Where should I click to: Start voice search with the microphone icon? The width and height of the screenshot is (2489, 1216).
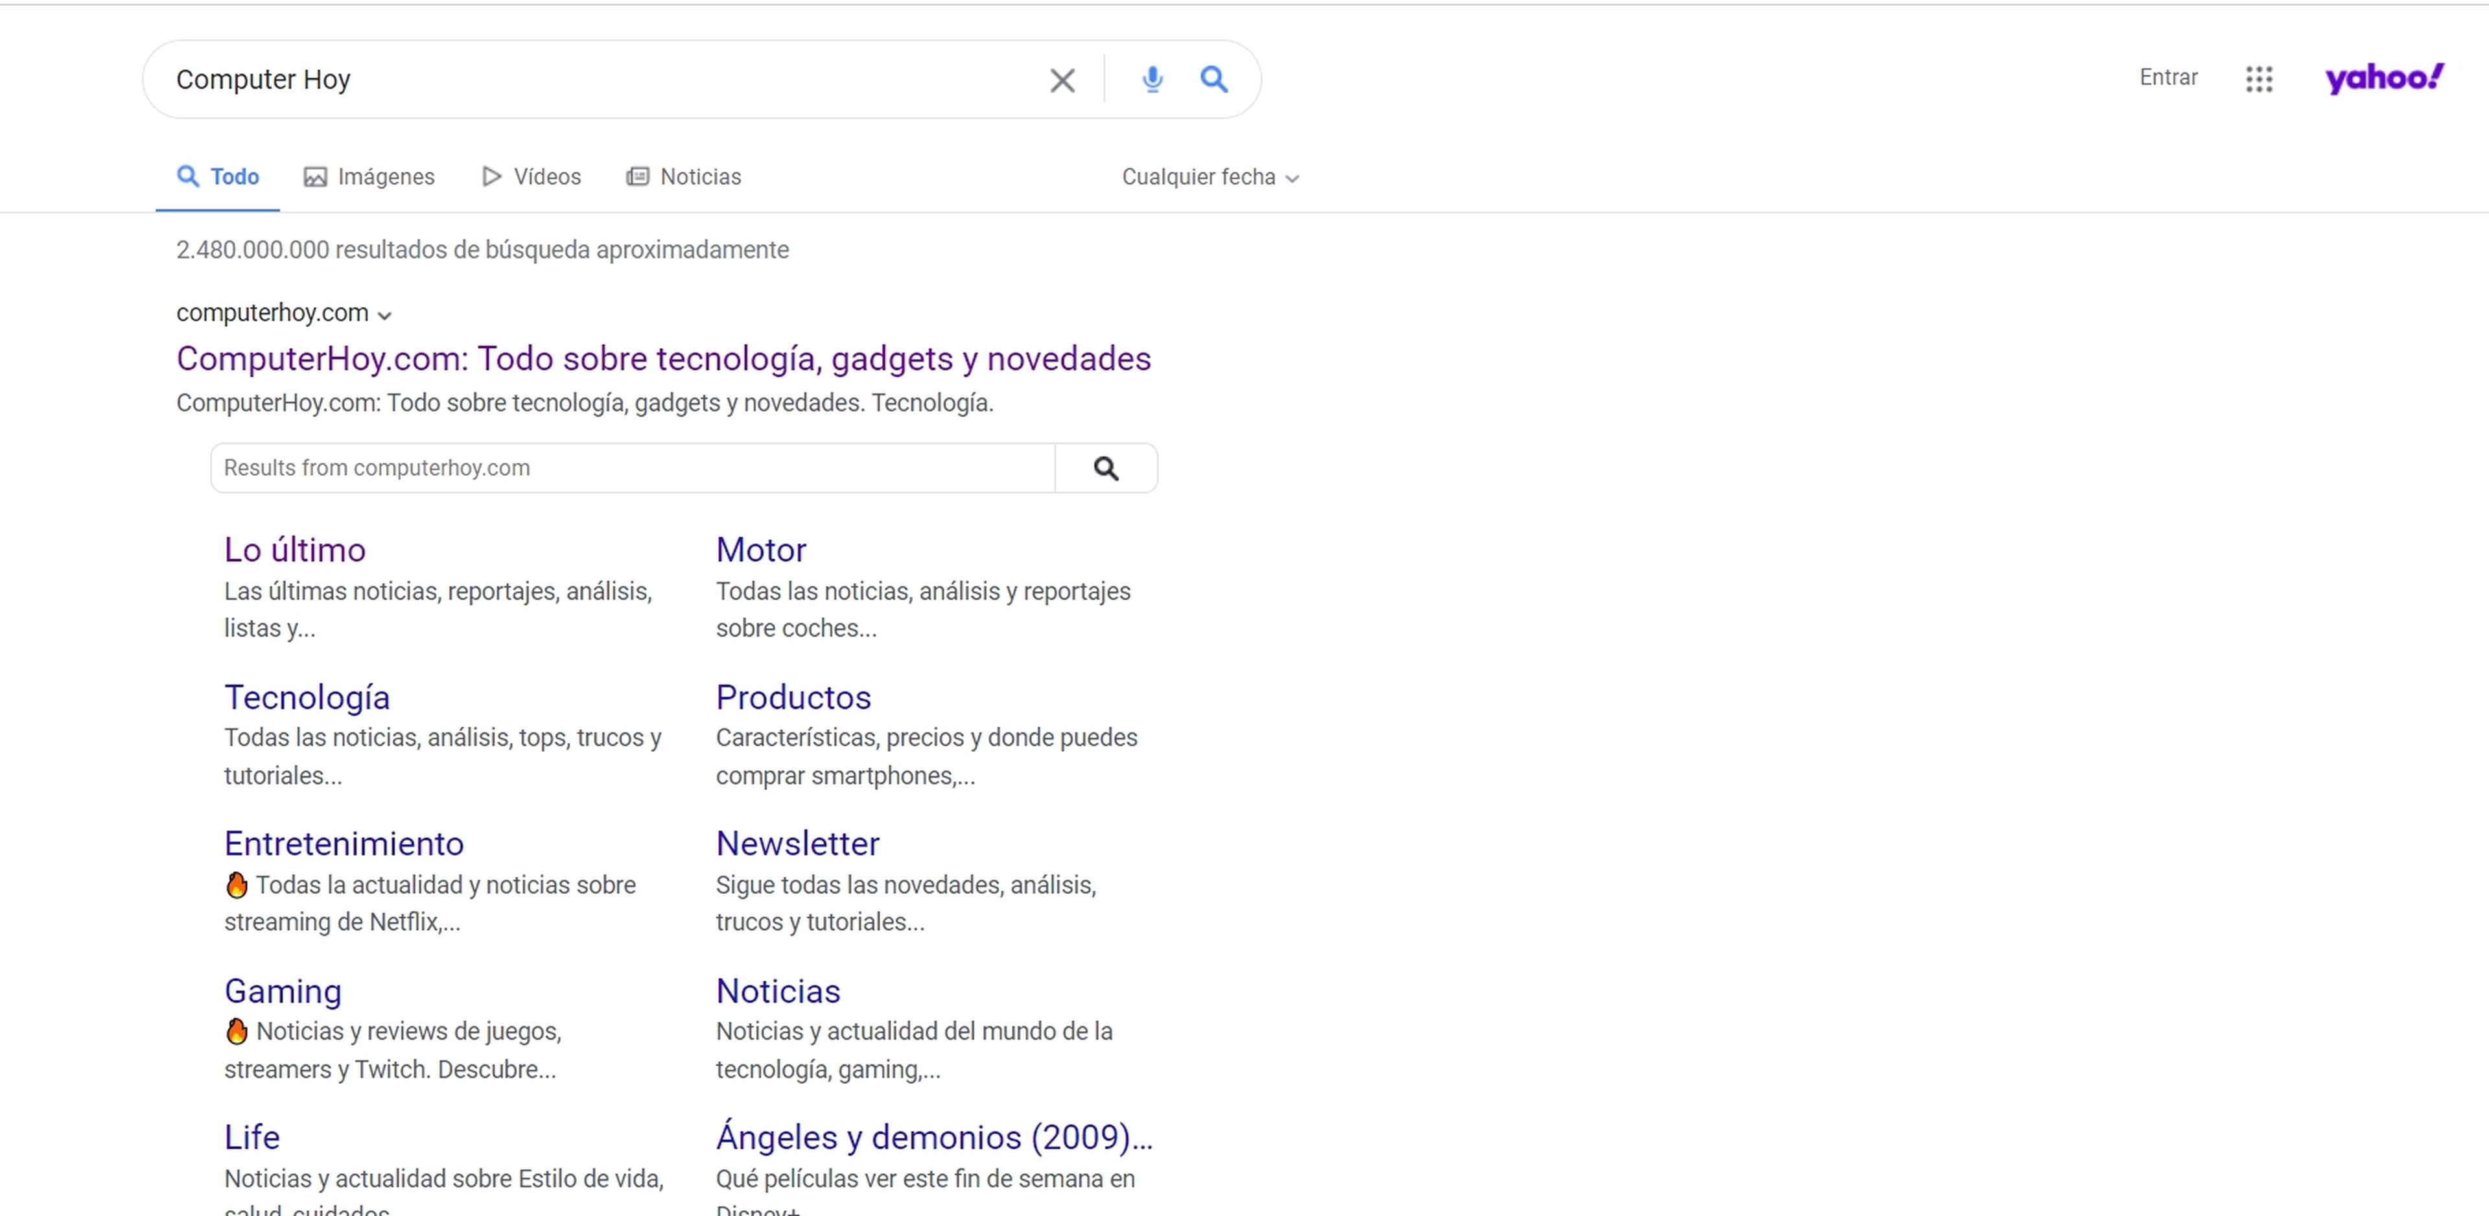[x=1152, y=79]
